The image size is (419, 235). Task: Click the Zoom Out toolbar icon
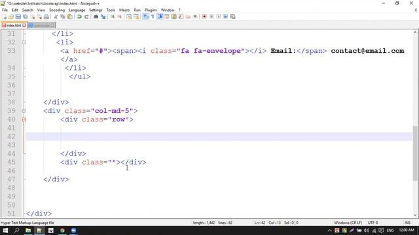tap(119, 16)
